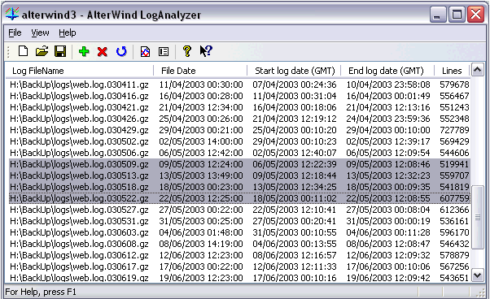Maximize the LogAnalyzer window
The width and height of the screenshot is (490, 299).
pos(457,15)
